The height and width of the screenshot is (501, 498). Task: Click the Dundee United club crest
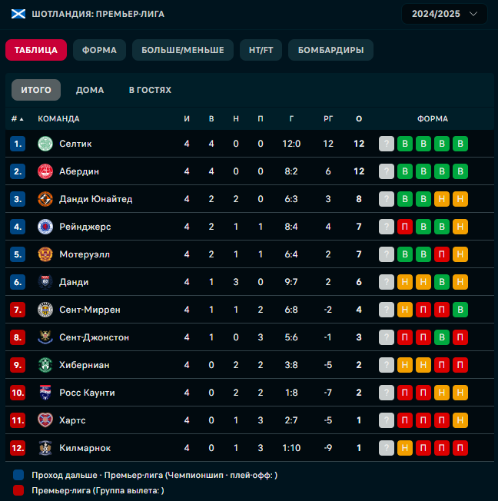point(45,199)
